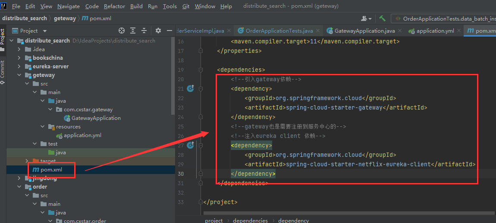496x223 pixels.
Task: Open the Git menu
Action: 186,6
